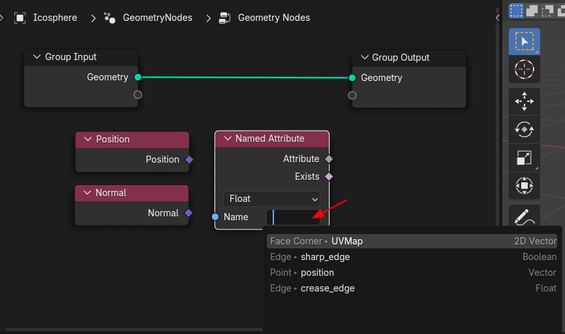The image size is (565, 334).
Task: Click the 'Exists' output label
Action: coord(307,176)
